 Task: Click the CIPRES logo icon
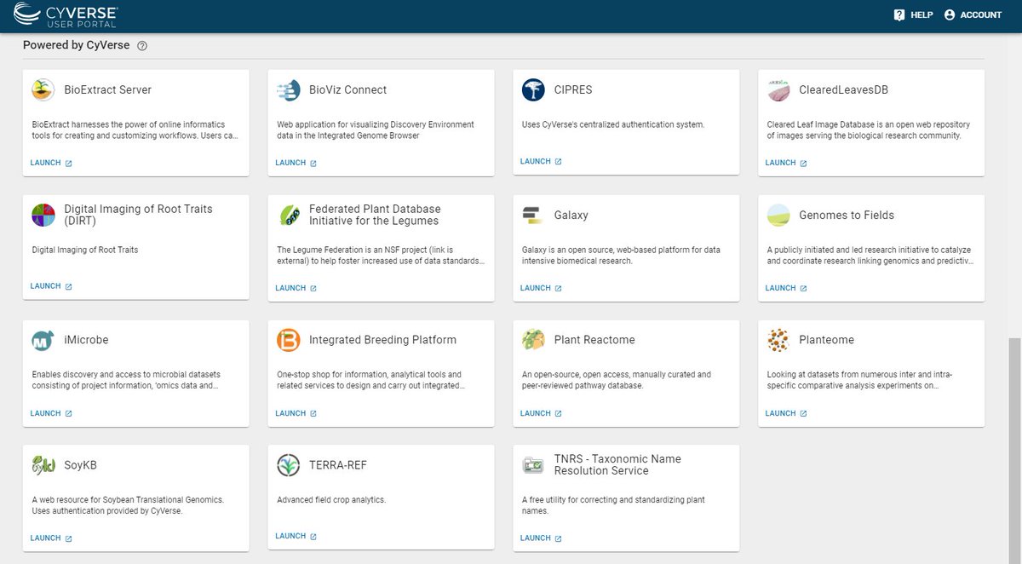(534, 89)
